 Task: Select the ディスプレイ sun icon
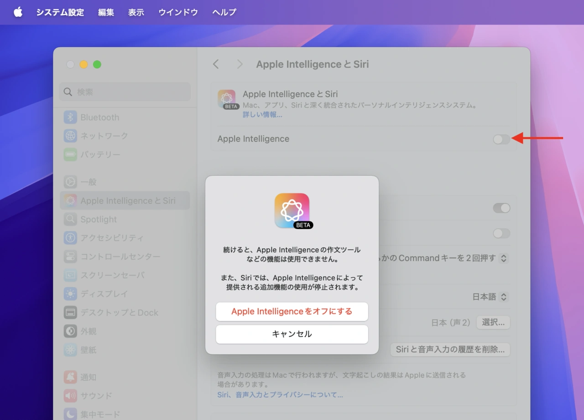point(70,294)
